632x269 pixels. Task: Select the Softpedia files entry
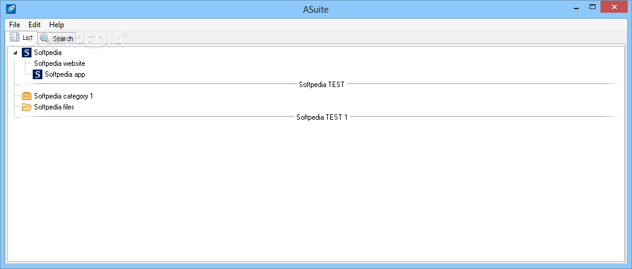coord(54,107)
